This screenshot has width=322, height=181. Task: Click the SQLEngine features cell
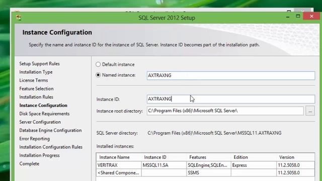(x=209, y=165)
